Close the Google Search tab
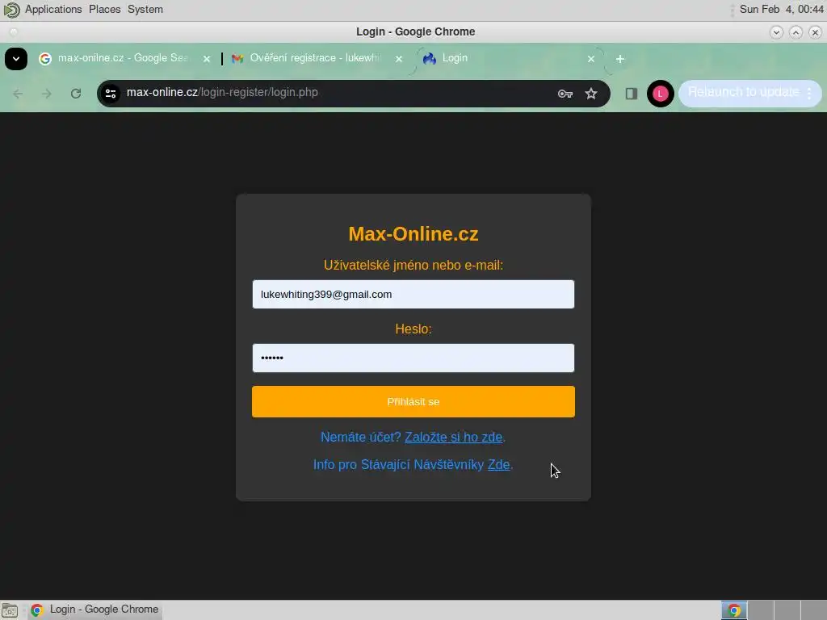 coord(207,59)
